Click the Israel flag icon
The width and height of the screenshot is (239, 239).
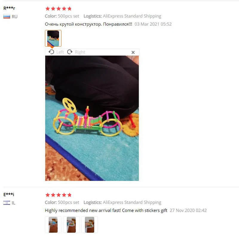coord(7,203)
